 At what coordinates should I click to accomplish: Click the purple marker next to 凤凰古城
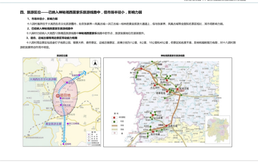61,105
